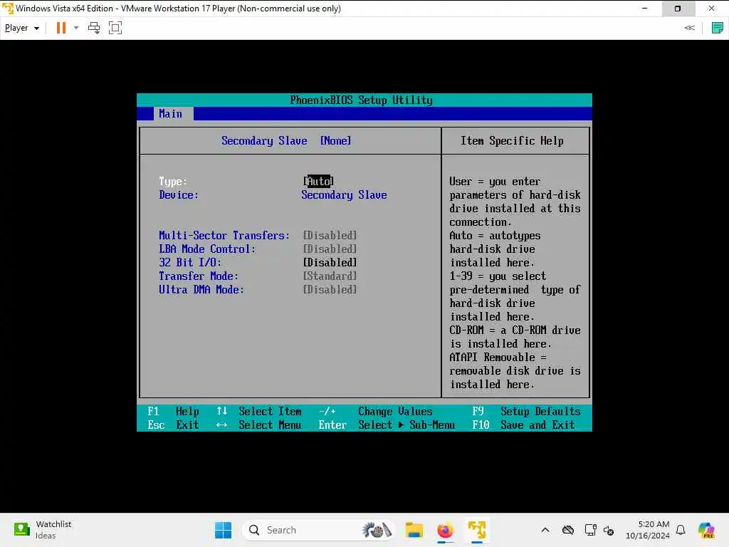
Task: Click the taskbar Search box
Action: [319, 530]
